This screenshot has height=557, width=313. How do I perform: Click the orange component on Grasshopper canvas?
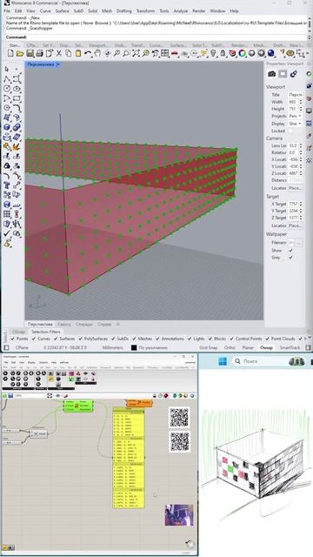pyautogui.click(x=139, y=402)
